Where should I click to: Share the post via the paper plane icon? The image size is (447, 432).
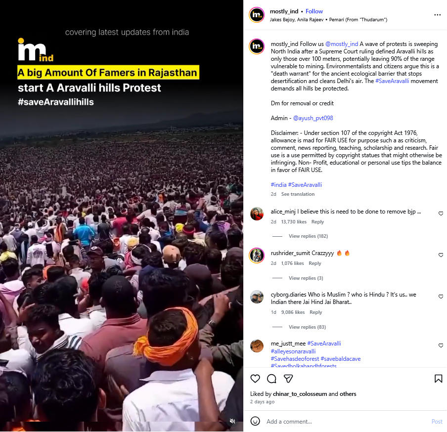288,379
